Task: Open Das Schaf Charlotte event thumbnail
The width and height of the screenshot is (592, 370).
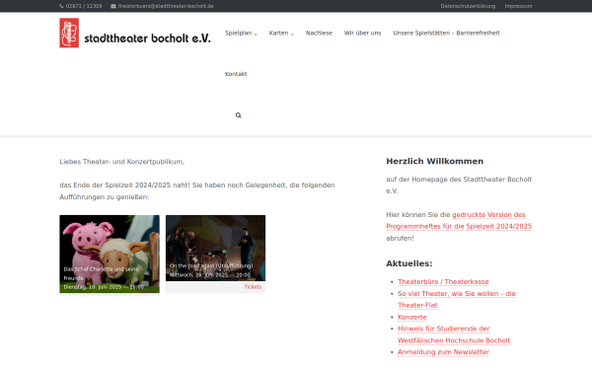Action: pyautogui.click(x=110, y=254)
